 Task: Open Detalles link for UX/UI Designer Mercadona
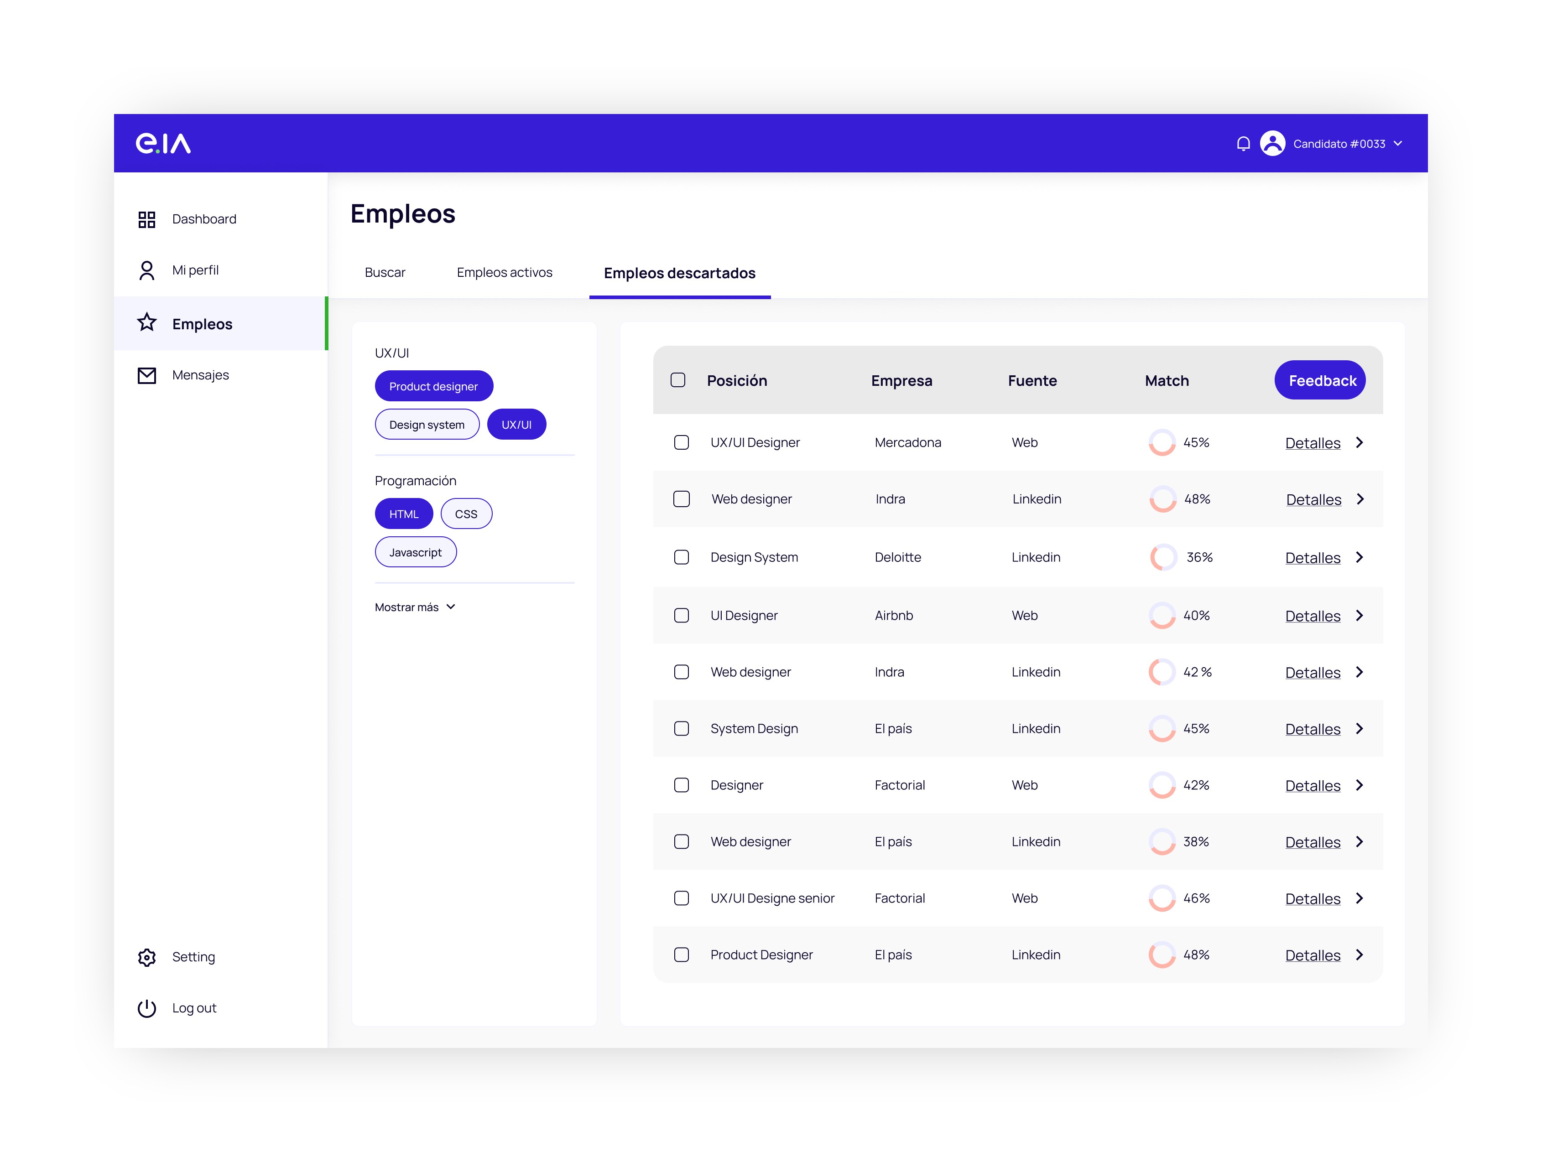pyautogui.click(x=1313, y=443)
